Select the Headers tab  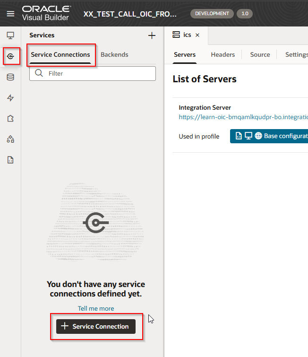coord(223,54)
